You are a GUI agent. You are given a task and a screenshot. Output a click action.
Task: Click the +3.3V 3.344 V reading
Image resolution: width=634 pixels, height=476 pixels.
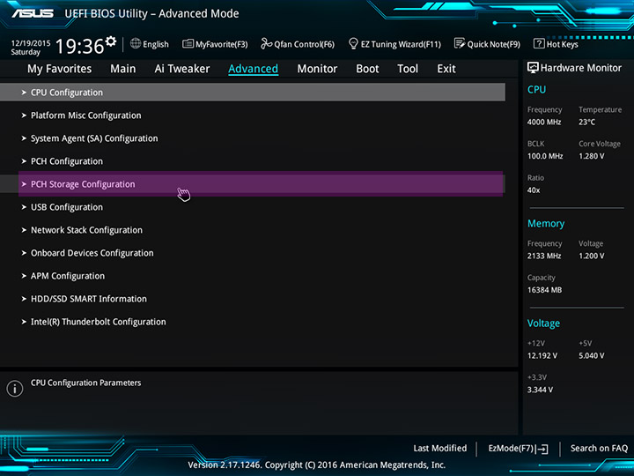(x=540, y=390)
